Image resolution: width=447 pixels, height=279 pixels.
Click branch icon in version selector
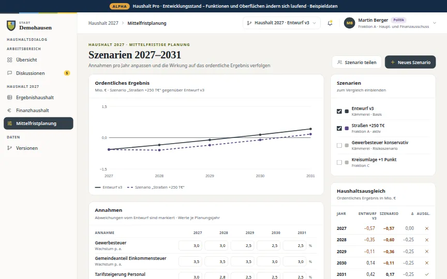pyautogui.click(x=249, y=23)
